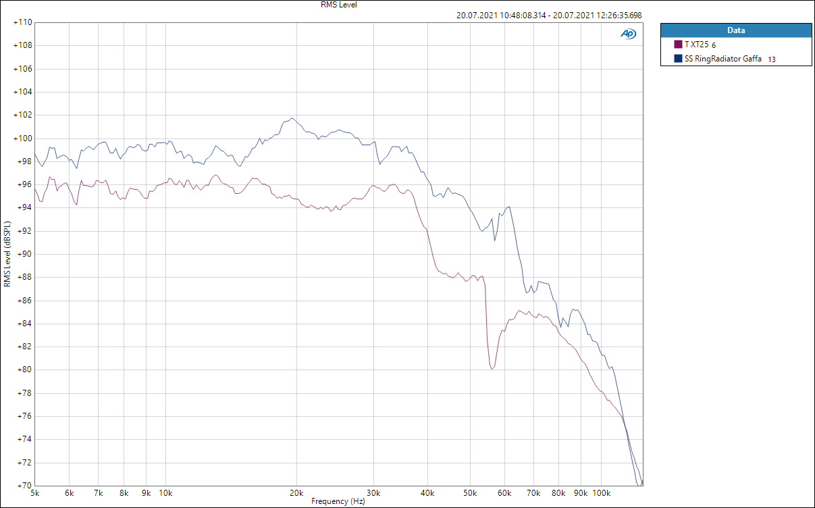Image resolution: width=815 pixels, height=508 pixels.
Task: Click the 40k tick on frequency axis
Action: coord(427,493)
